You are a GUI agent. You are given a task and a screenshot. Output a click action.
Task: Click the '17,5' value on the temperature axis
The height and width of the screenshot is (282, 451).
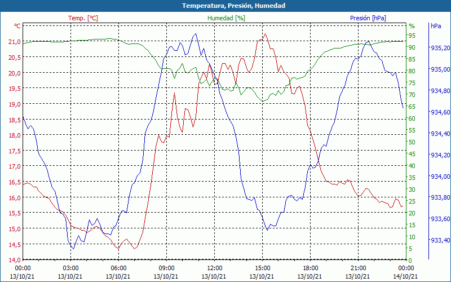(x=15, y=151)
